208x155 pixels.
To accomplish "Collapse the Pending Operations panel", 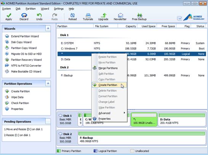I will (48, 121).
